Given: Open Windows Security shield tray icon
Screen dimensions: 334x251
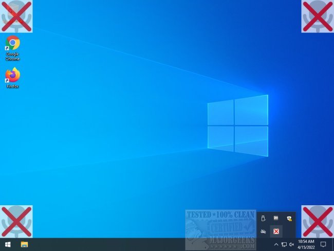Looking at the screenshot, I should tap(289, 218).
